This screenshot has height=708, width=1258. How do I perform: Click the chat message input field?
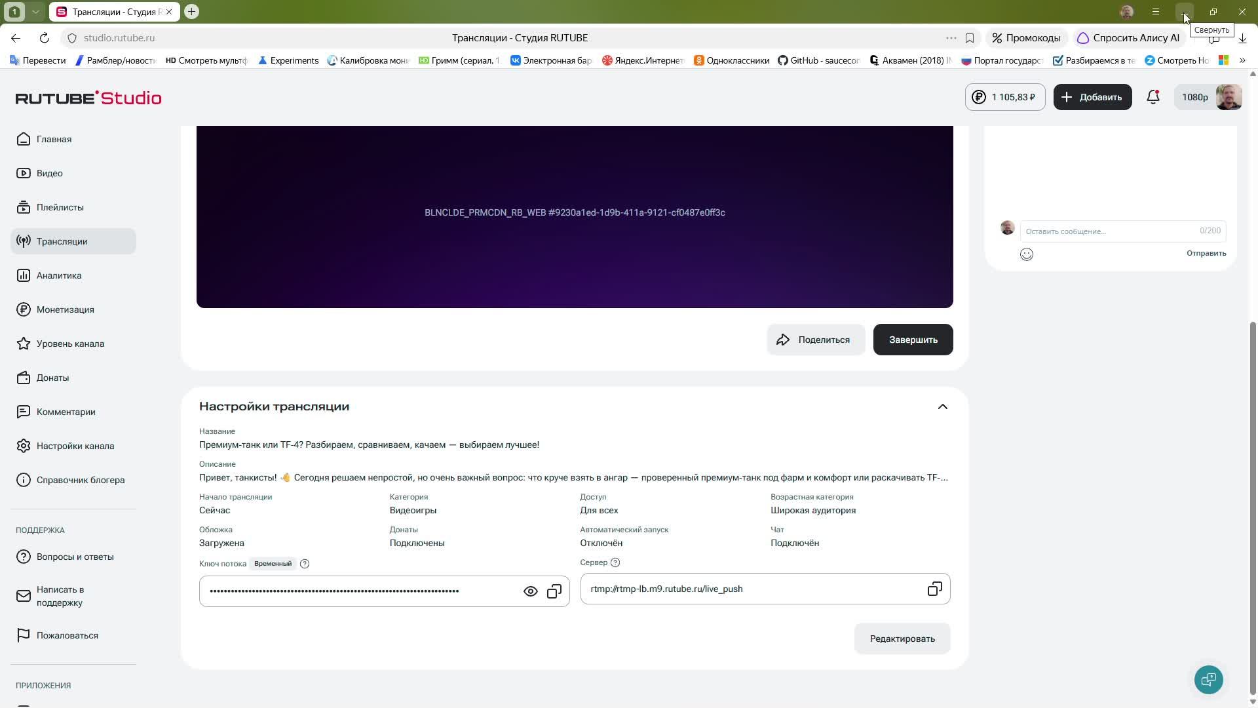pyautogui.click(x=1122, y=231)
